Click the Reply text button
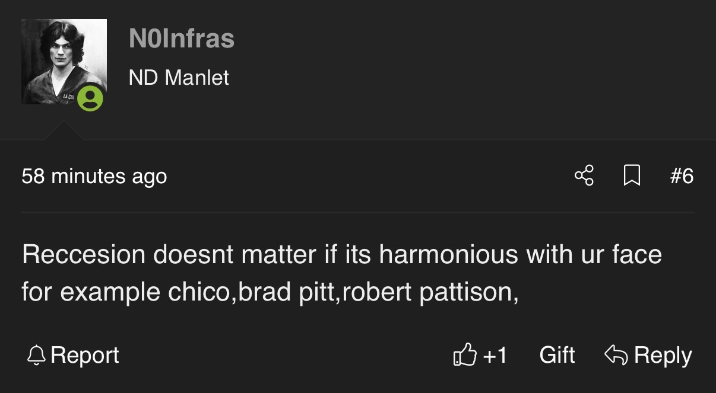The width and height of the screenshot is (716, 393). (663, 355)
